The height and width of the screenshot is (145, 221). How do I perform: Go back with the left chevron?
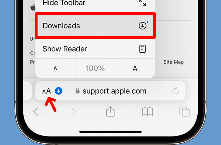point(36,112)
